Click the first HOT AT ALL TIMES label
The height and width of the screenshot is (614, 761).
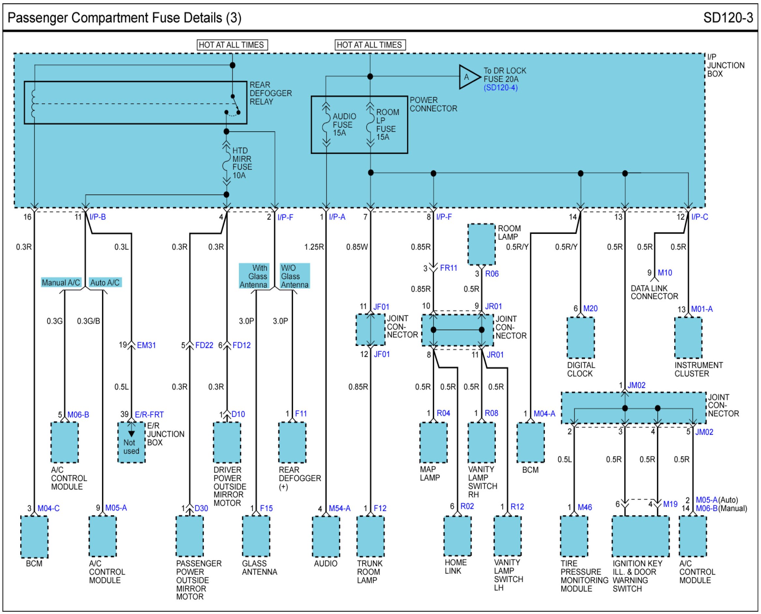pyautogui.click(x=232, y=45)
